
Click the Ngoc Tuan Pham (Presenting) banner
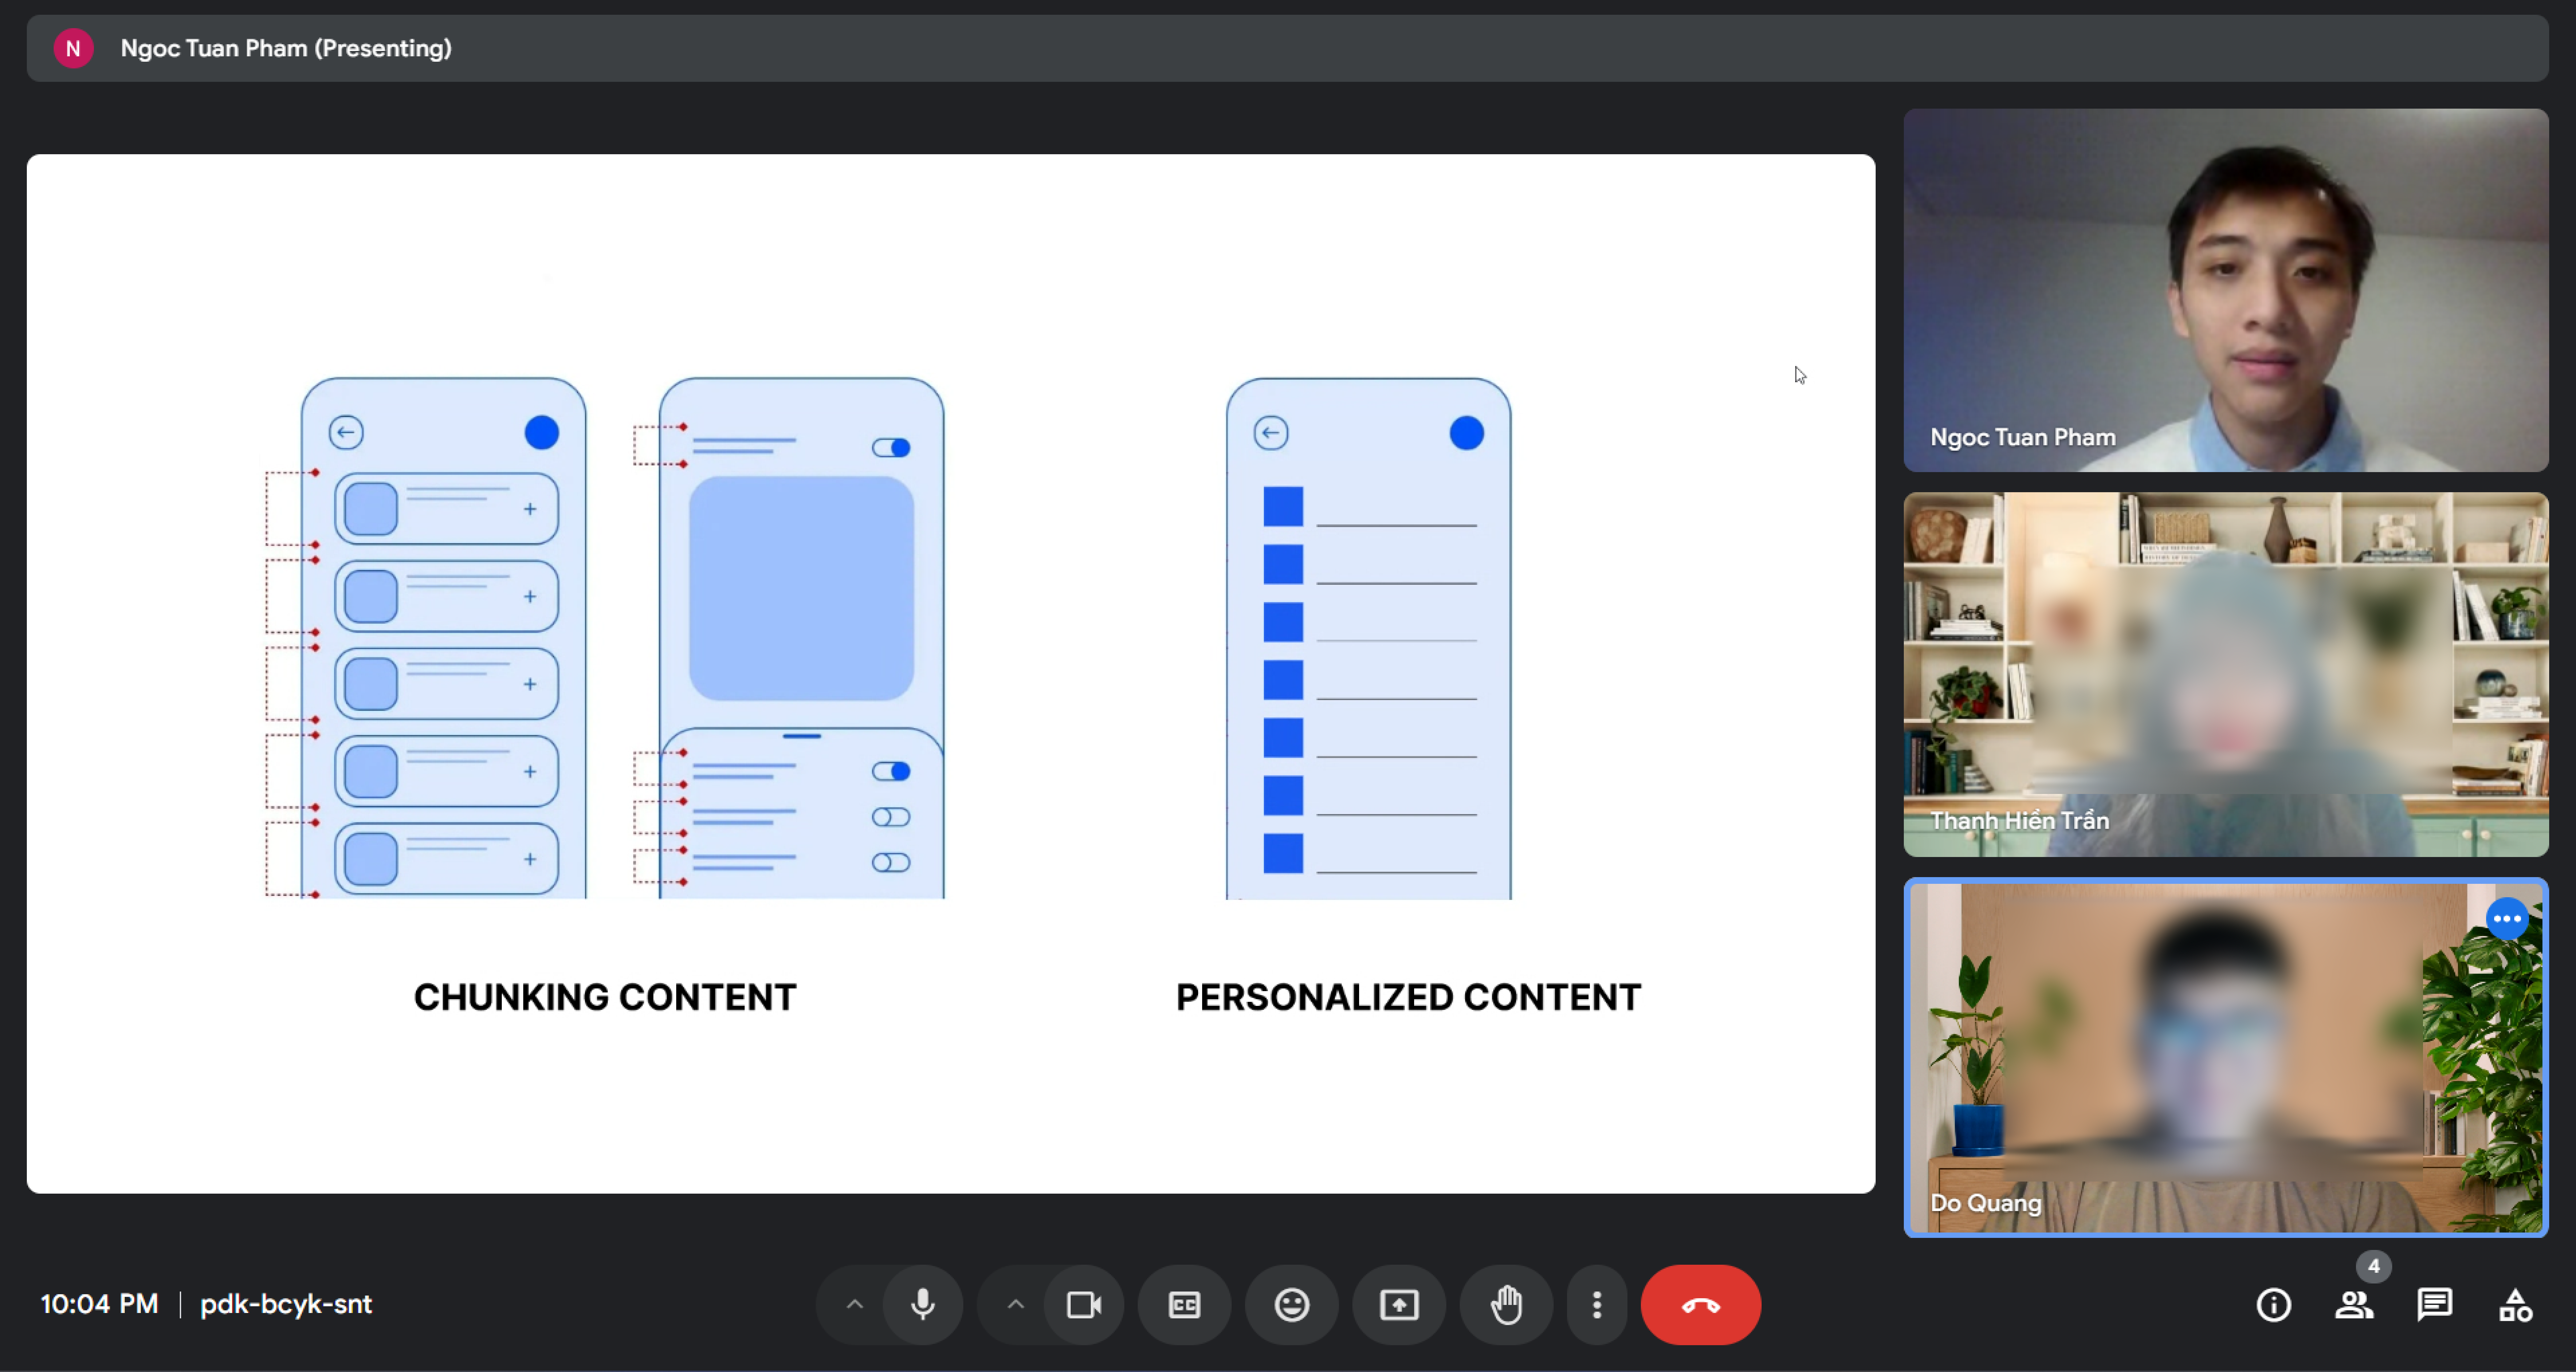pyautogui.click(x=286, y=48)
